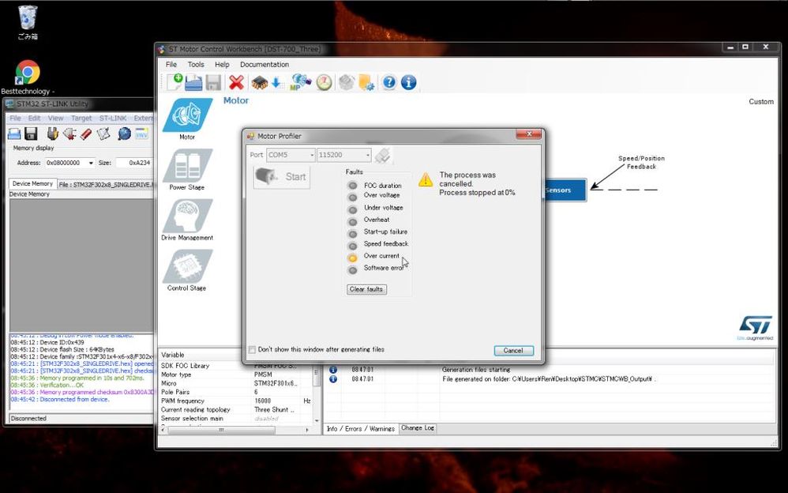Switch to the Change Log tab
The height and width of the screenshot is (493, 788).
point(418,428)
